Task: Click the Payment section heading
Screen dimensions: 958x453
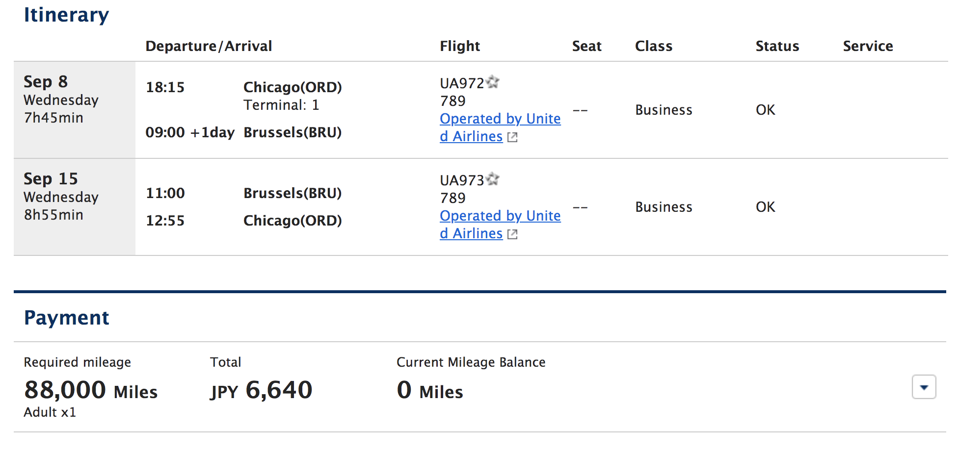Action: (66, 318)
